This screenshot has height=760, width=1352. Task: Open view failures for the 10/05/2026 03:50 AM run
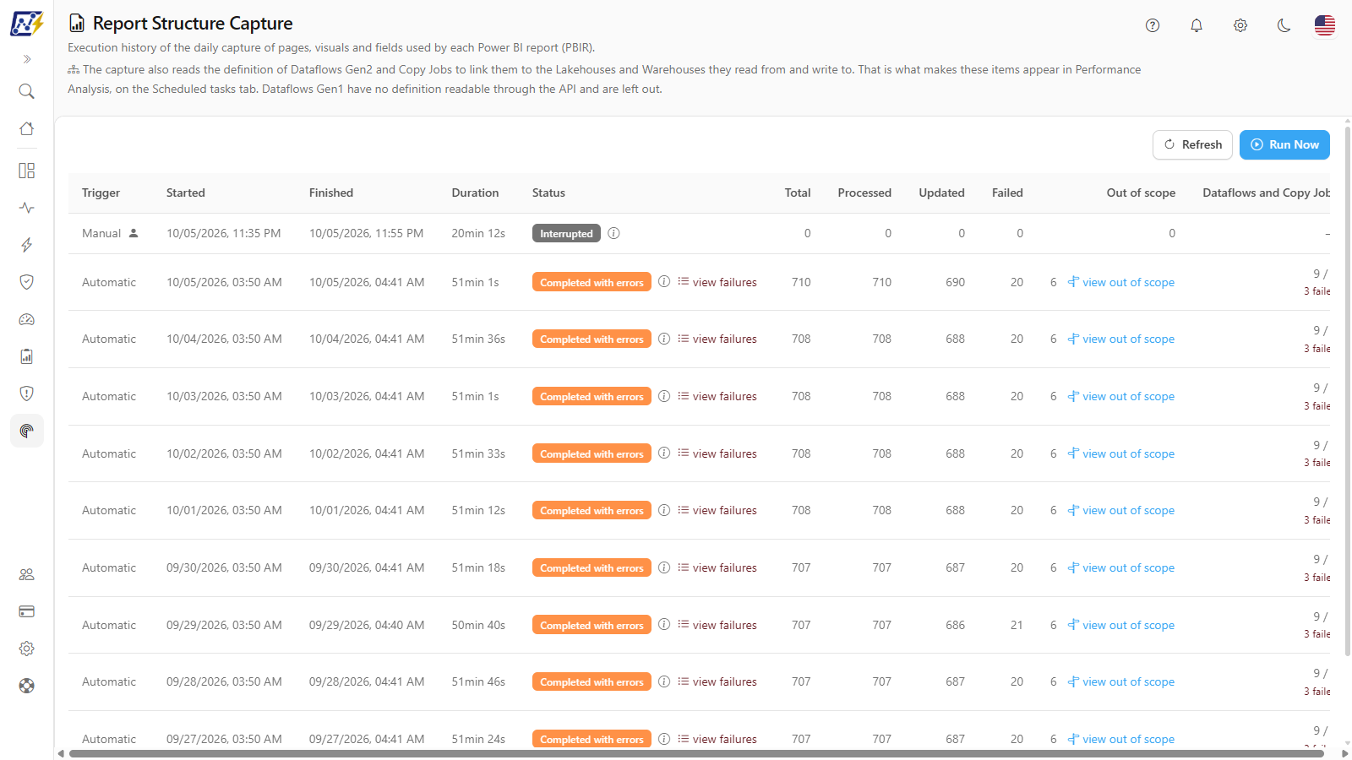click(717, 282)
